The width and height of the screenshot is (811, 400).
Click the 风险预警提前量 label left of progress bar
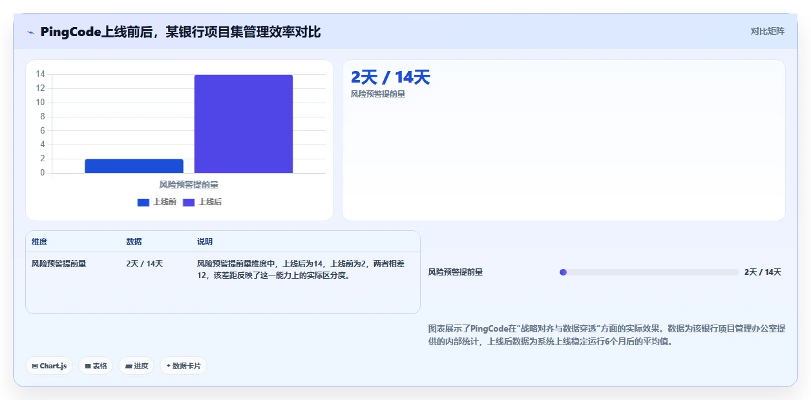456,272
